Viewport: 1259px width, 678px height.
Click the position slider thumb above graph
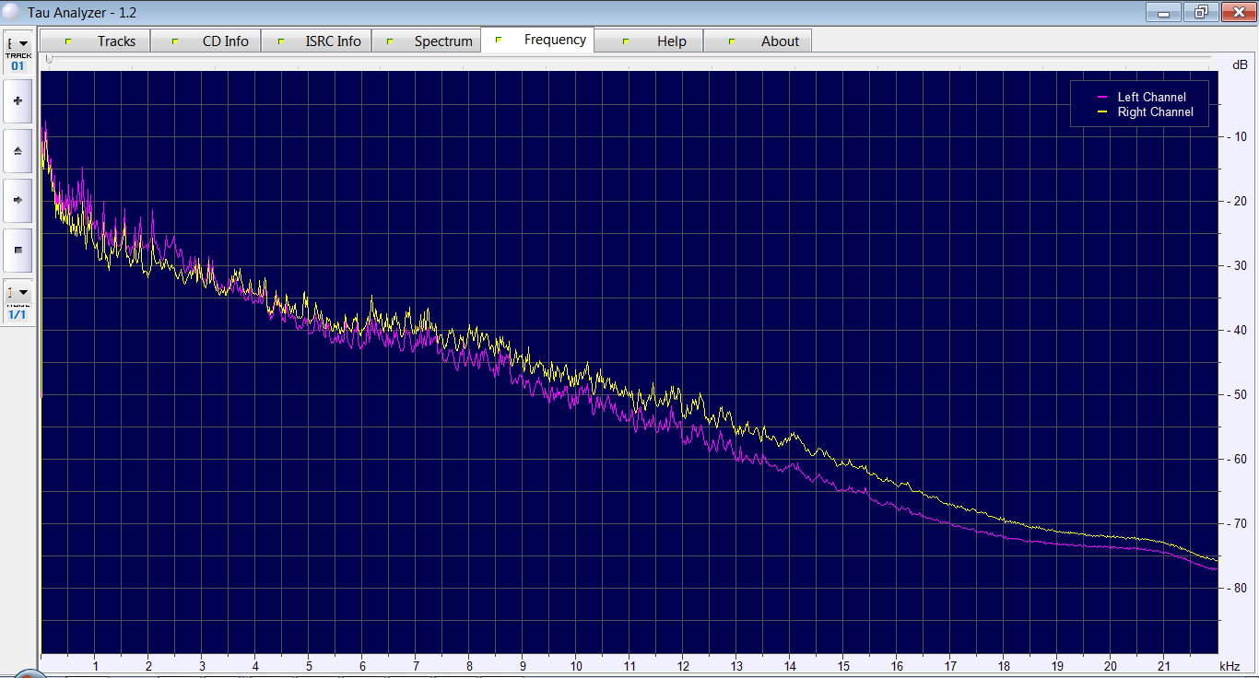49,59
